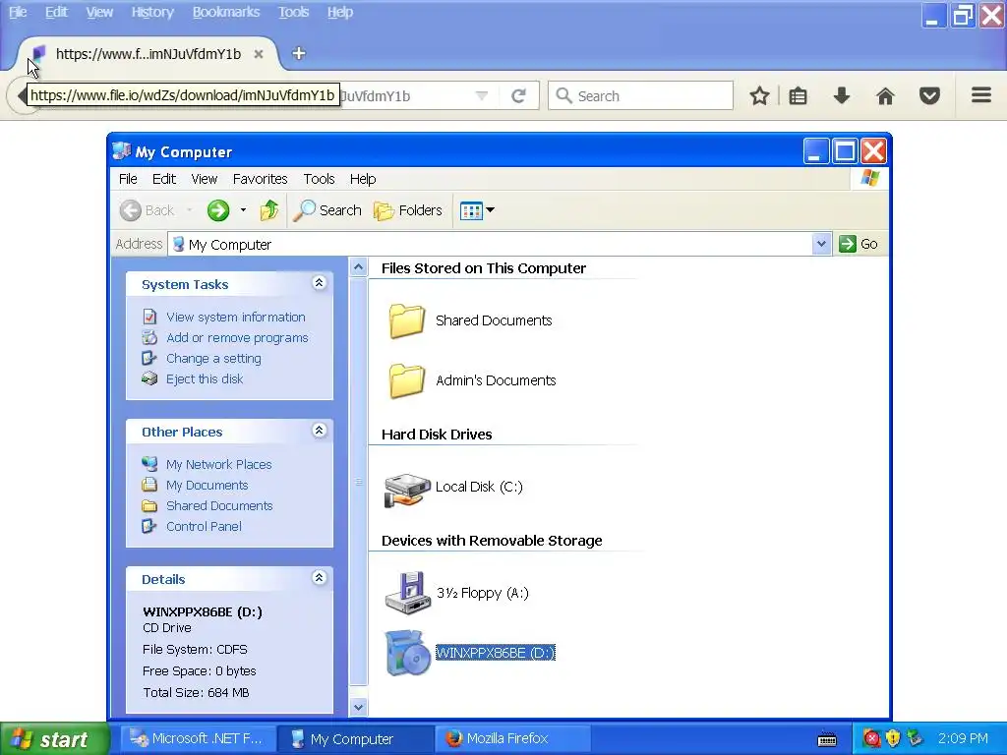This screenshot has height=755, width=1007.
Task: Switch to Mozilla Firefox taskbar button
Action: [511, 739]
